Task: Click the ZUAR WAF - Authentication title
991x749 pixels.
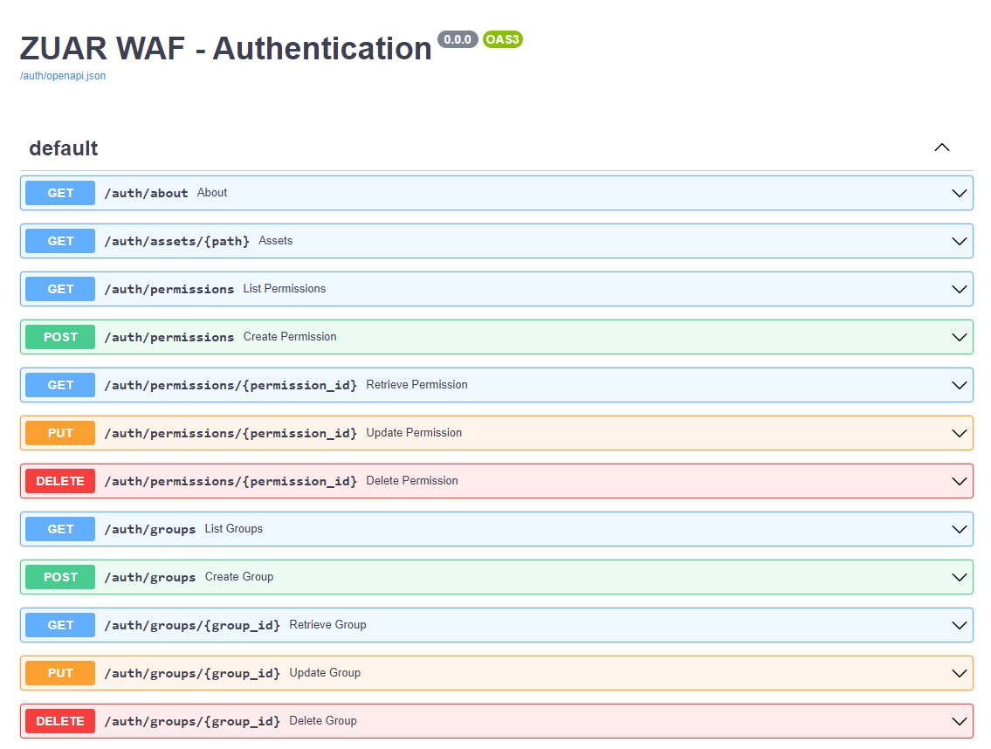Action: 225,49
